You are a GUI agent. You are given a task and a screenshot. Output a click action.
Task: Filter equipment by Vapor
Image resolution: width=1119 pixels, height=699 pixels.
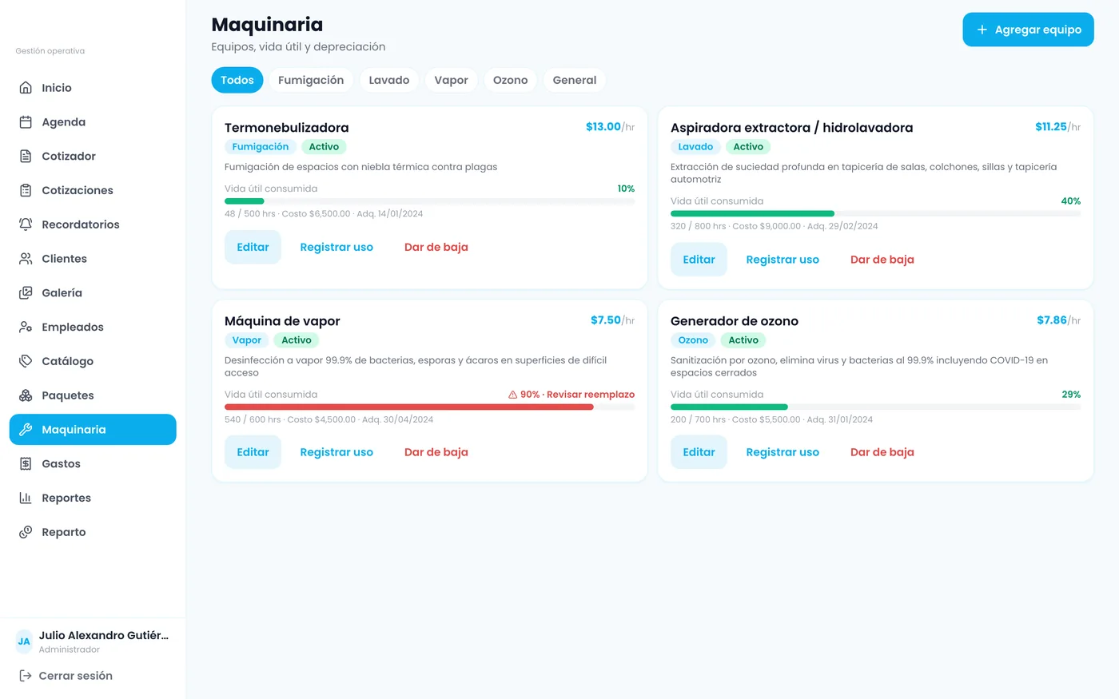(452, 80)
